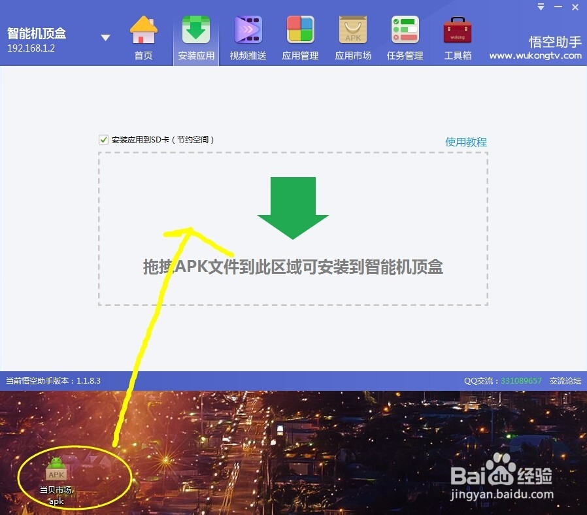The height and width of the screenshot is (515, 587).
Task: Open the 首页 home icon
Action: point(143,30)
